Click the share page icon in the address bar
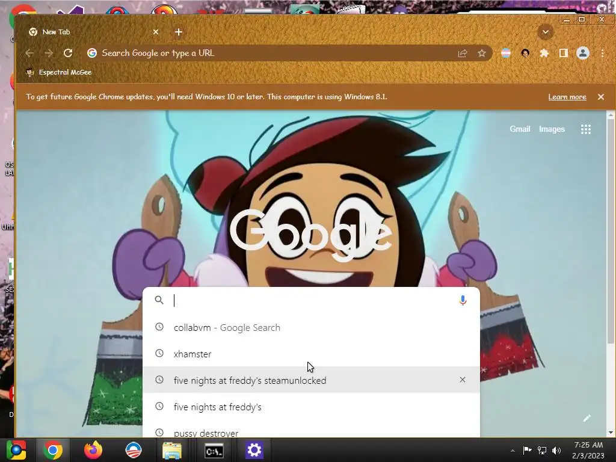This screenshot has height=462, width=616. 463,53
